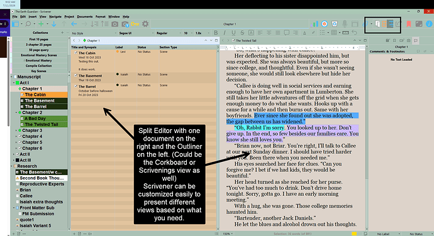
Task: Apply italic formatting
Action: pyautogui.click(x=225, y=33)
